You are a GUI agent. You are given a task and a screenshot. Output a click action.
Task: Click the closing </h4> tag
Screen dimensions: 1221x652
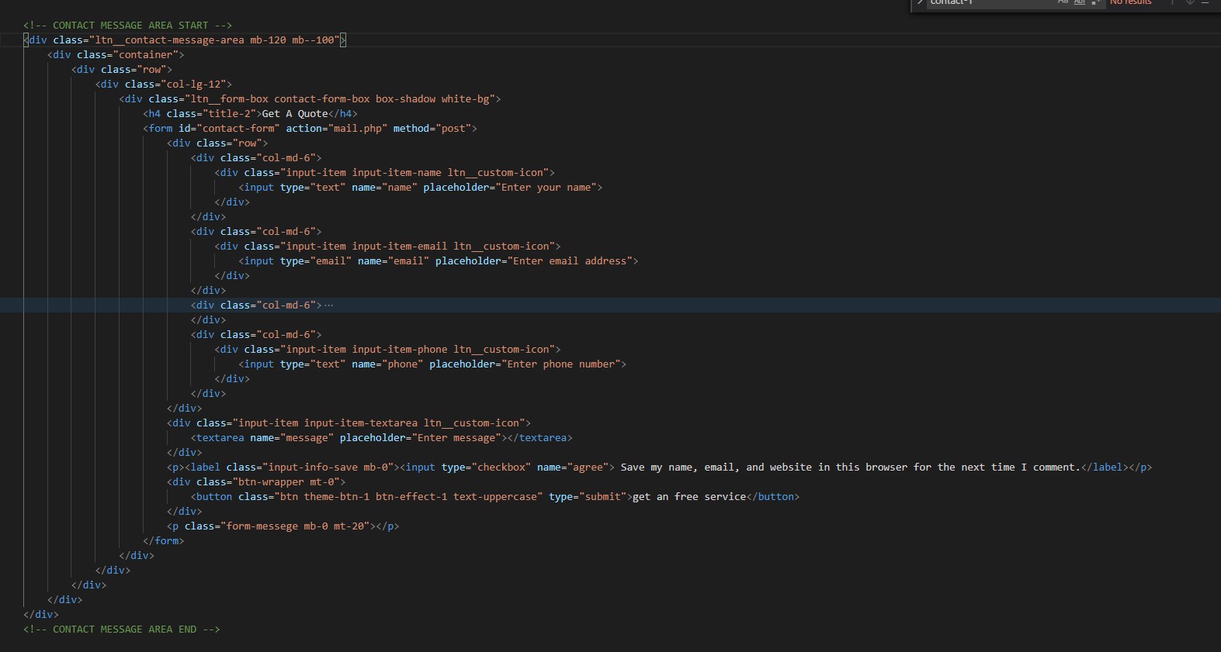(343, 114)
